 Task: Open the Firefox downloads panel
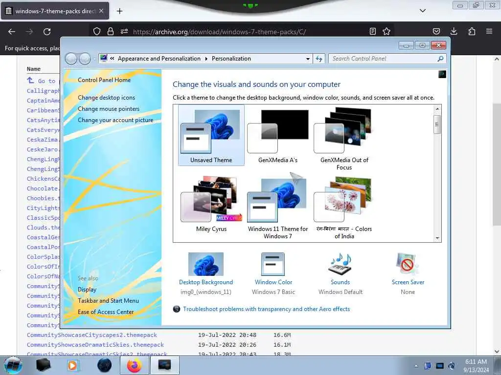pos(454,31)
